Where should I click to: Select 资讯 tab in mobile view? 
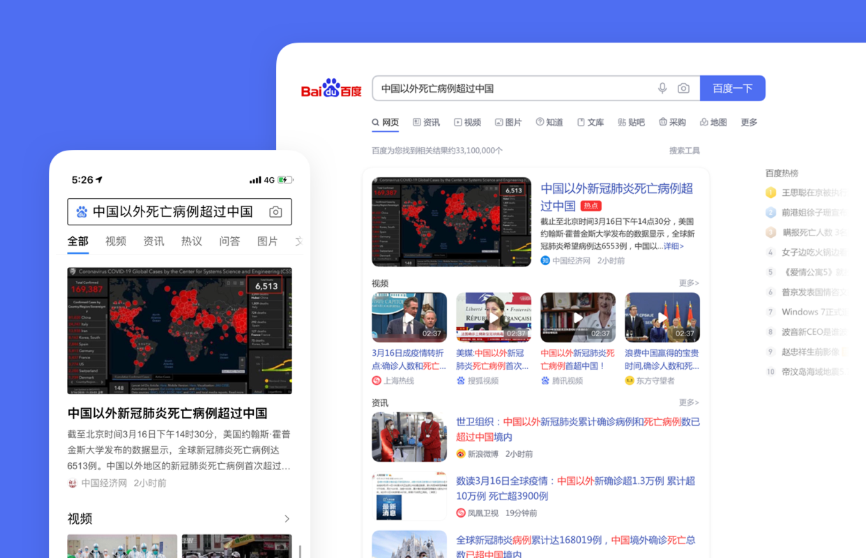click(x=153, y=241)
